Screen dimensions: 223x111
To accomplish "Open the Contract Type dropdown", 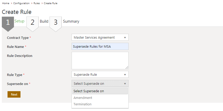I will coord(100,37).
